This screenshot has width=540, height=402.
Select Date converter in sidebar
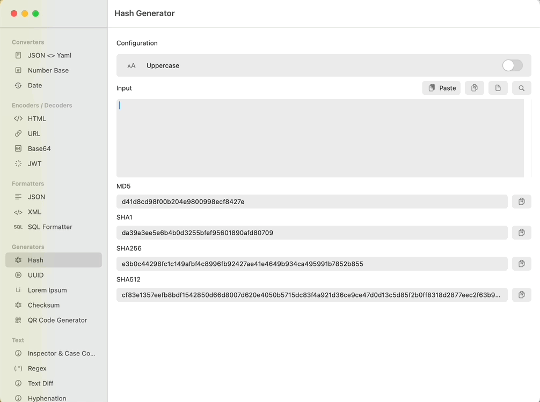coord(53,85)
